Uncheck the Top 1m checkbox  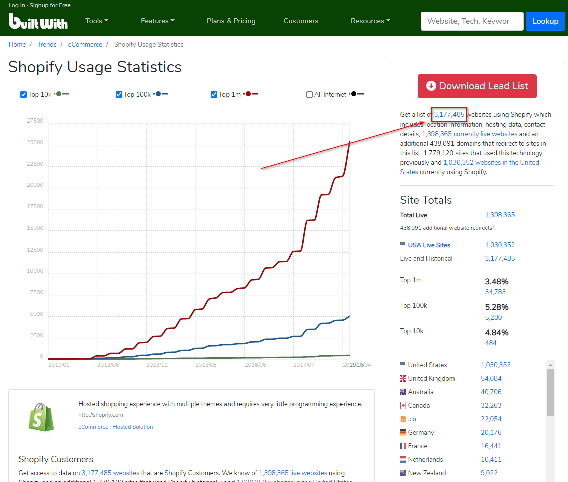click(x=214, y=94)
